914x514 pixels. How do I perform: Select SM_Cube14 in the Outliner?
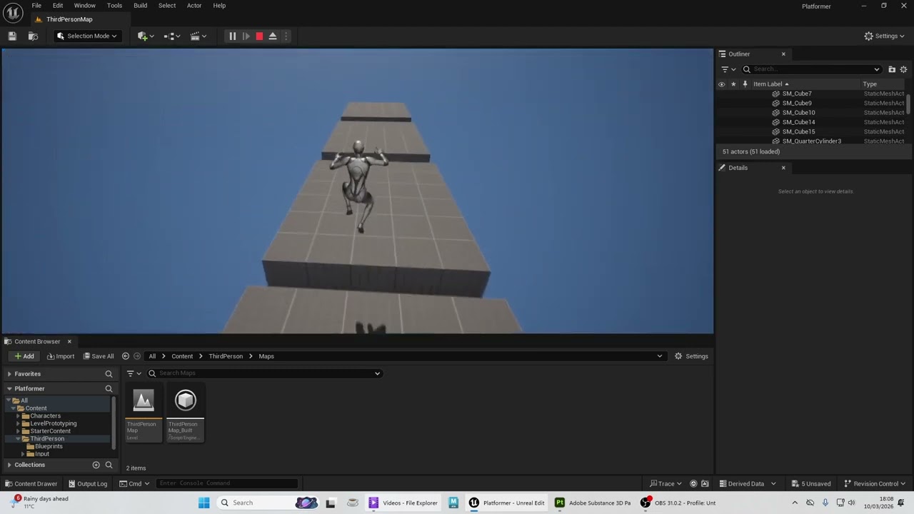click(x=798, y=122)
